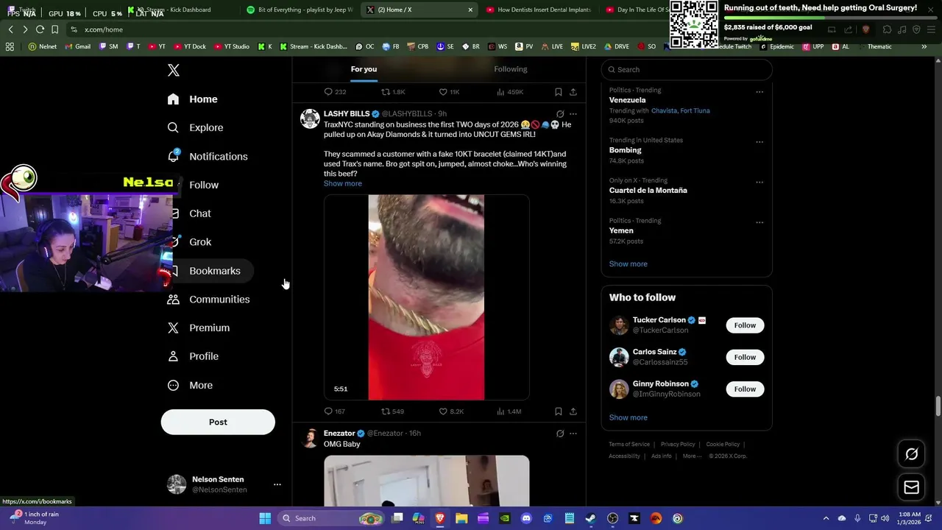The height and width of the screenshot is (530, 942).
Task: Follow Ginny Robinson
Action: [745, 389]
